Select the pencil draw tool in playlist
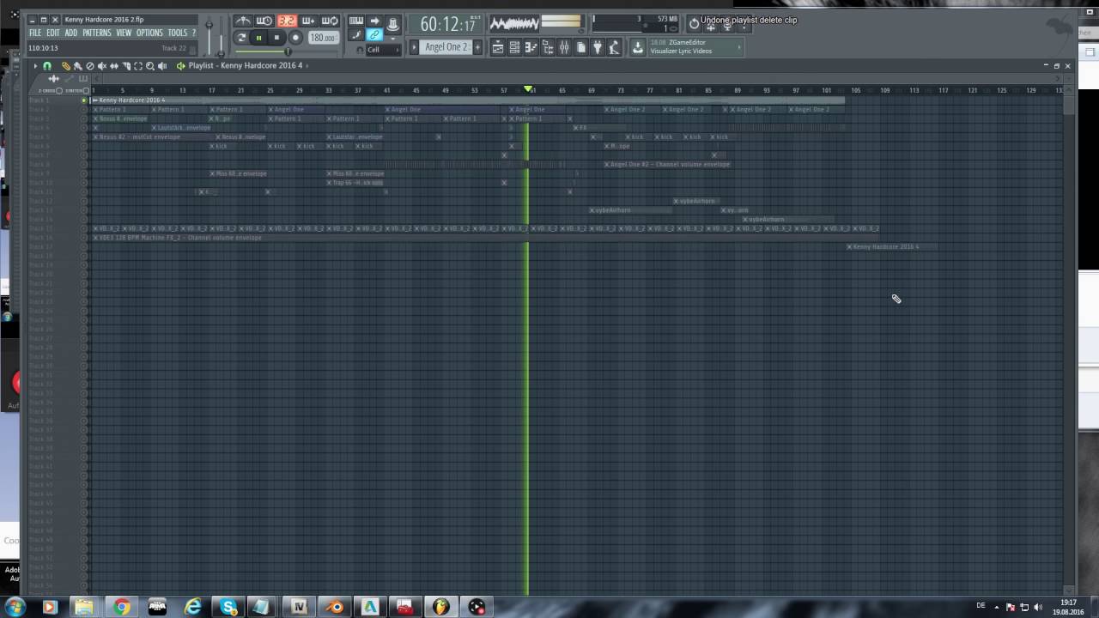 tap(66, 65)
